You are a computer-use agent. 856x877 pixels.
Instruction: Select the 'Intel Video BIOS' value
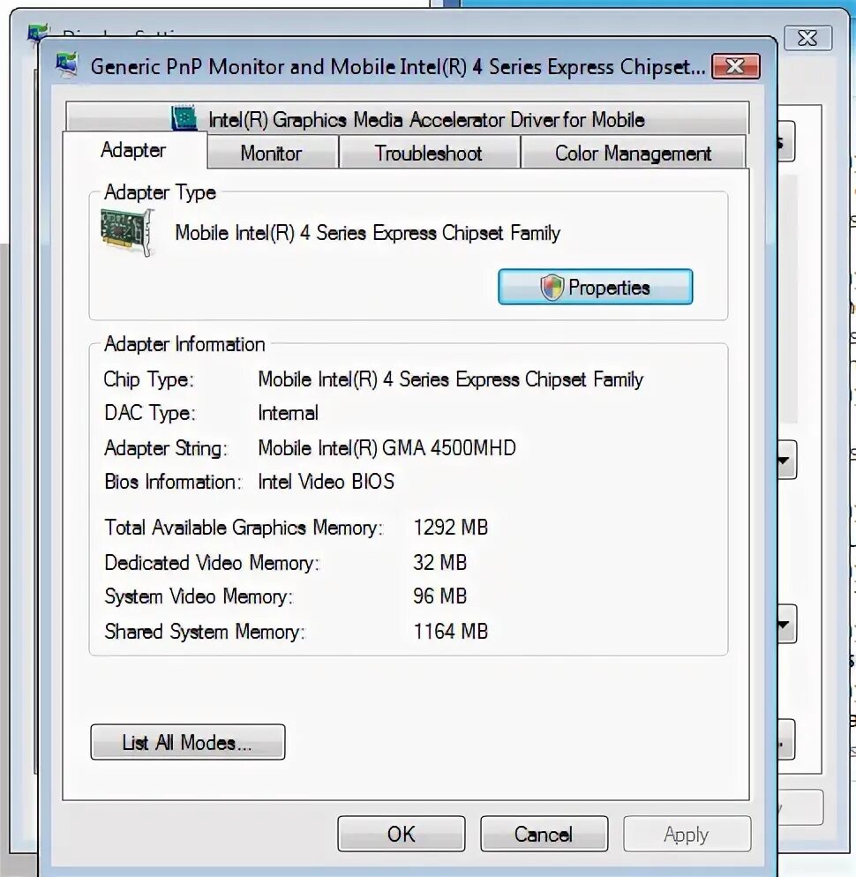pos(327,482)
